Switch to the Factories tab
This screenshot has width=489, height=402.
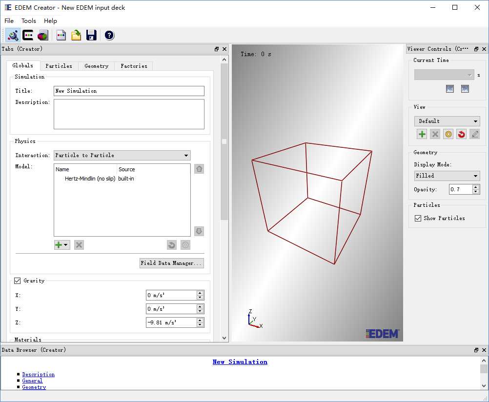click(x=134, y=66)
